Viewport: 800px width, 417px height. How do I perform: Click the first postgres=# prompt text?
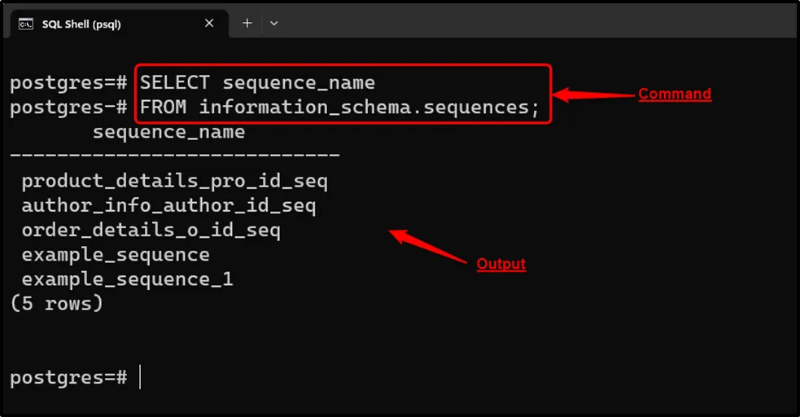pos(68,82)
